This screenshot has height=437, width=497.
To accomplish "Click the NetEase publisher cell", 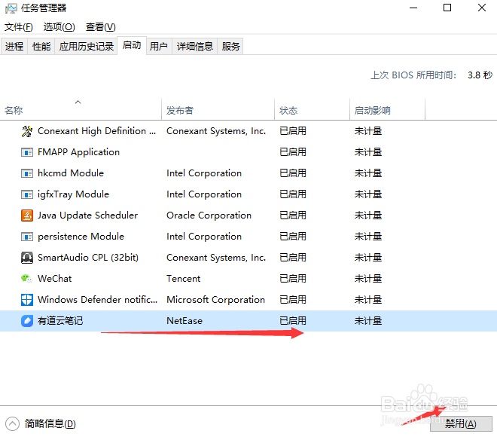I will point(184,321).
